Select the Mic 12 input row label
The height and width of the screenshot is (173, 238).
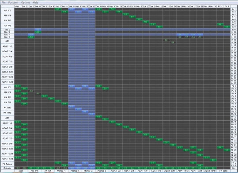point(7,37)
